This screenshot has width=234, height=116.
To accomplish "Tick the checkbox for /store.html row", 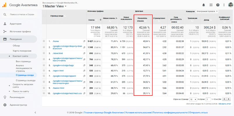I will tap(44, 53).
